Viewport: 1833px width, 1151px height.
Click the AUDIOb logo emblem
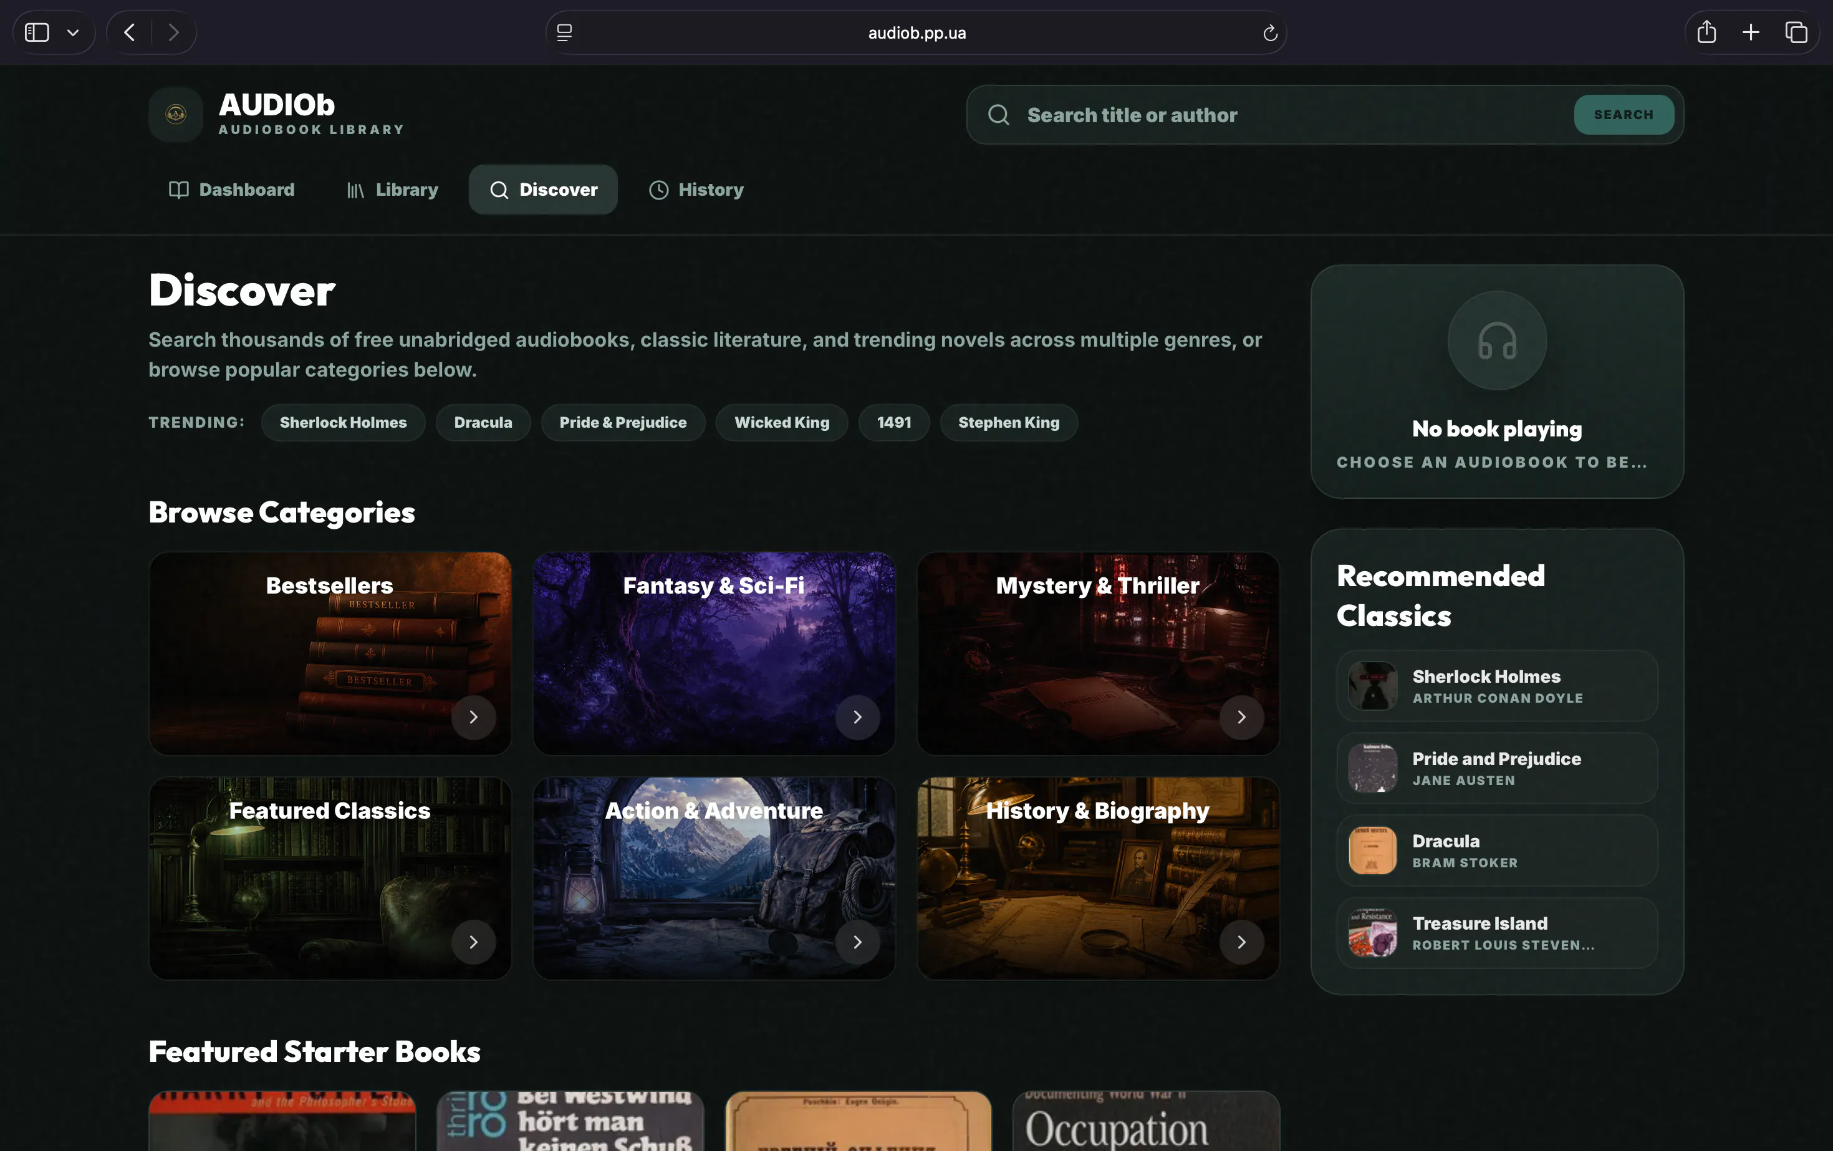pyautogui.click(x=176, y=114)
